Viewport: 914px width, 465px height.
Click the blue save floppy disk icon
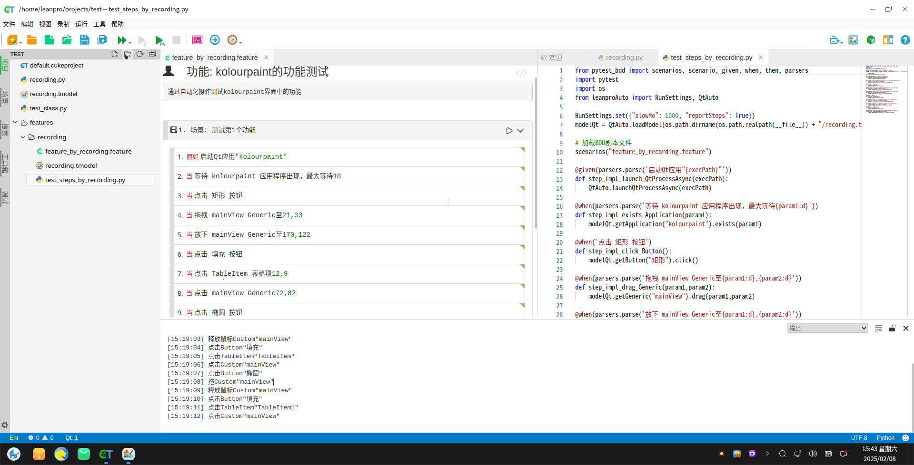[84, 40]
